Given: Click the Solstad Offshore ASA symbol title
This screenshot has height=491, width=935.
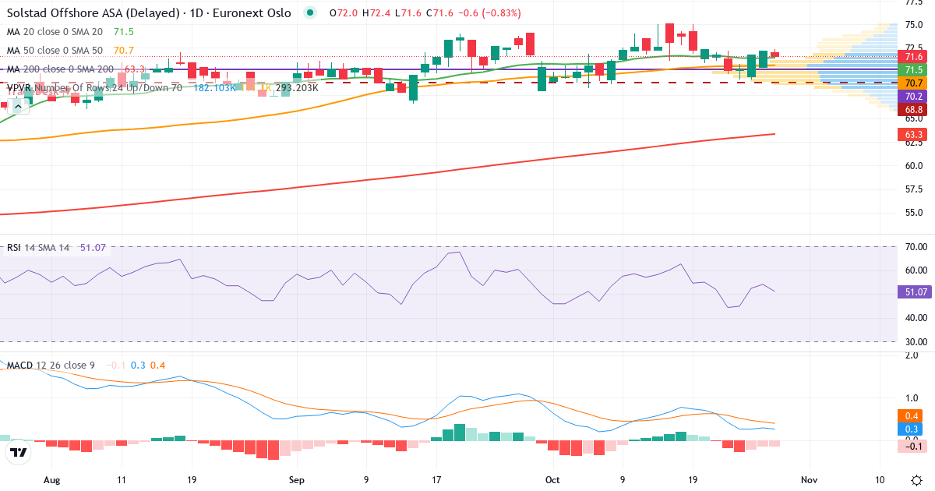Looking at the screenshot, I should (150, 13).
